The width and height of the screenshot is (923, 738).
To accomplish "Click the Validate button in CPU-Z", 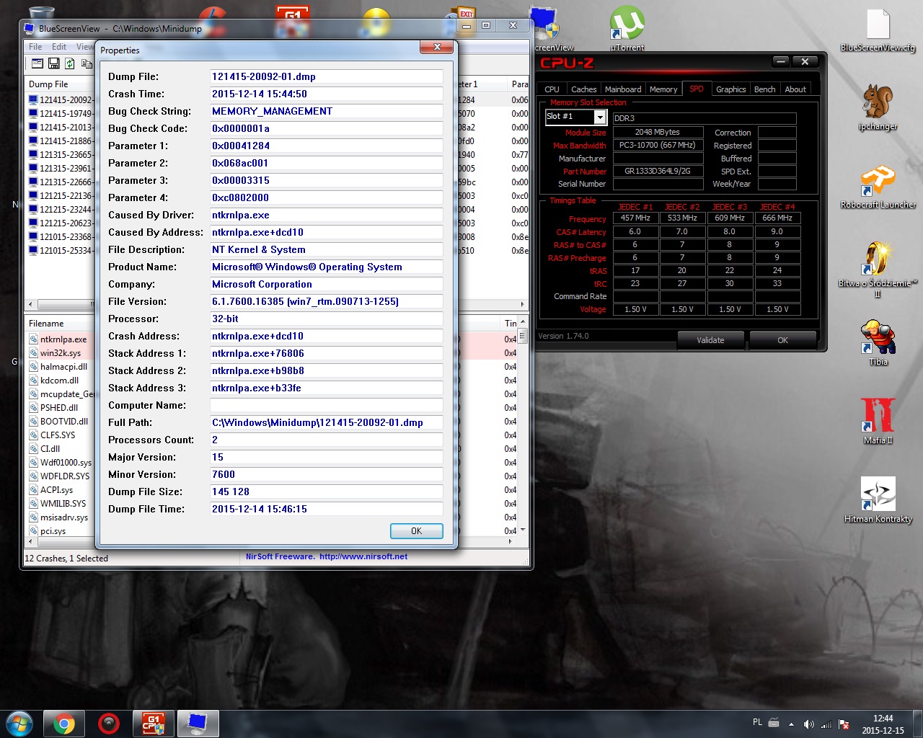I will point(710,340).
